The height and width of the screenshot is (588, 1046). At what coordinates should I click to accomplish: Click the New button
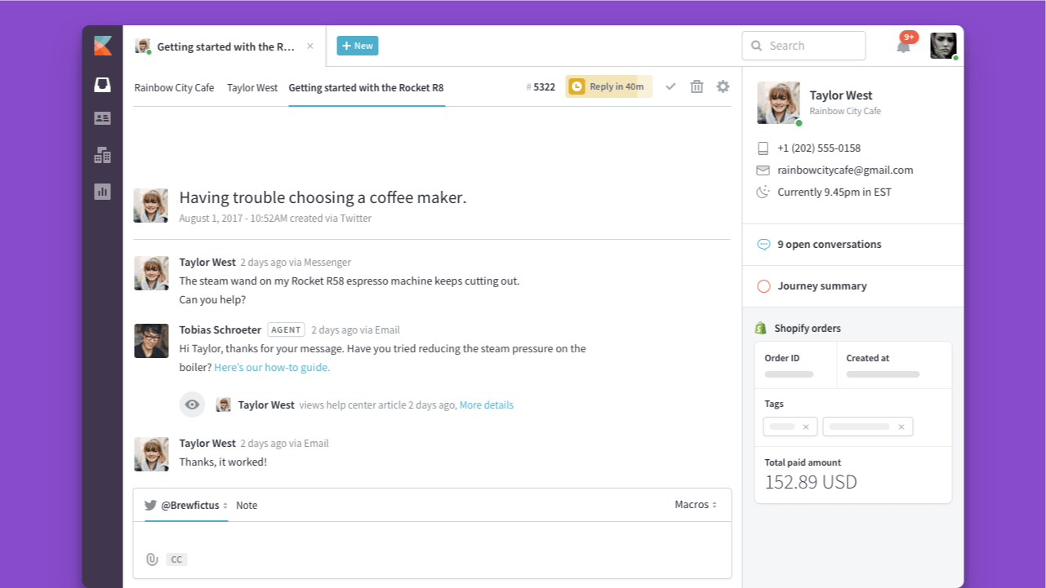358,46
